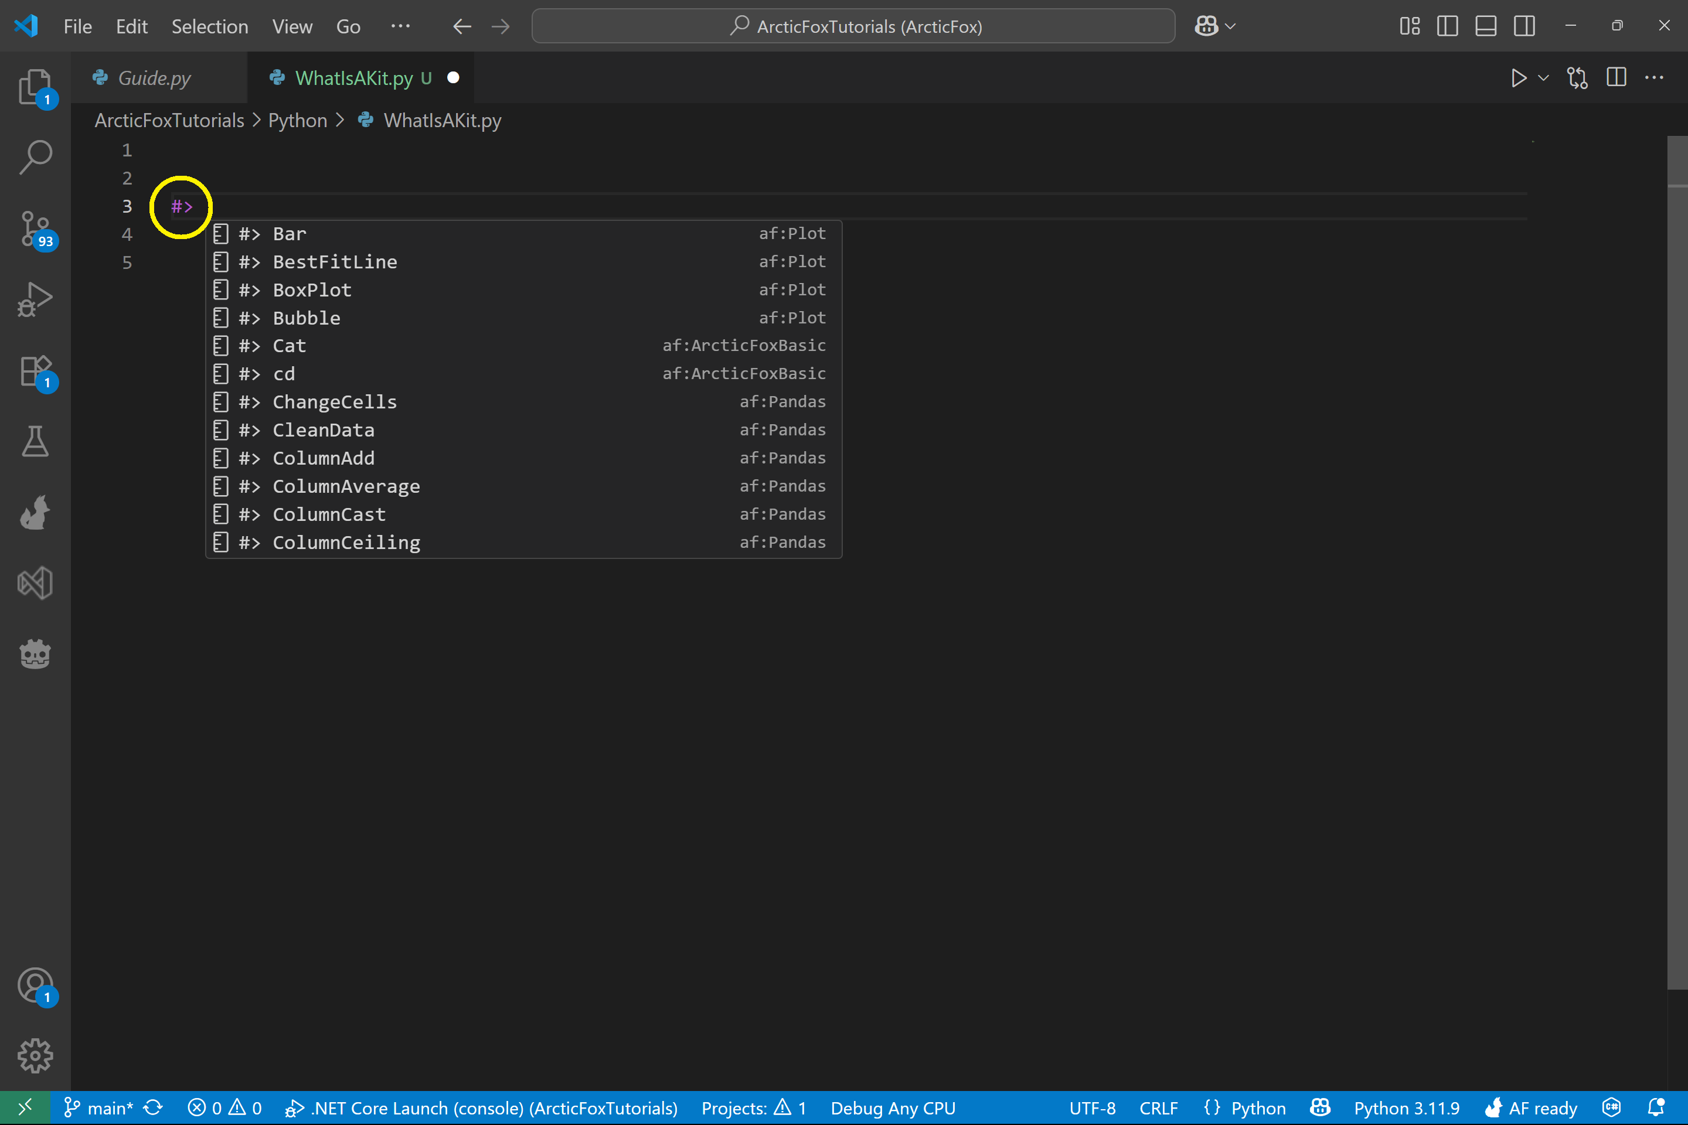Click .NET Core Launch debug configuration
The width and height of the screenshot is (1688, 1125).
481,1108
